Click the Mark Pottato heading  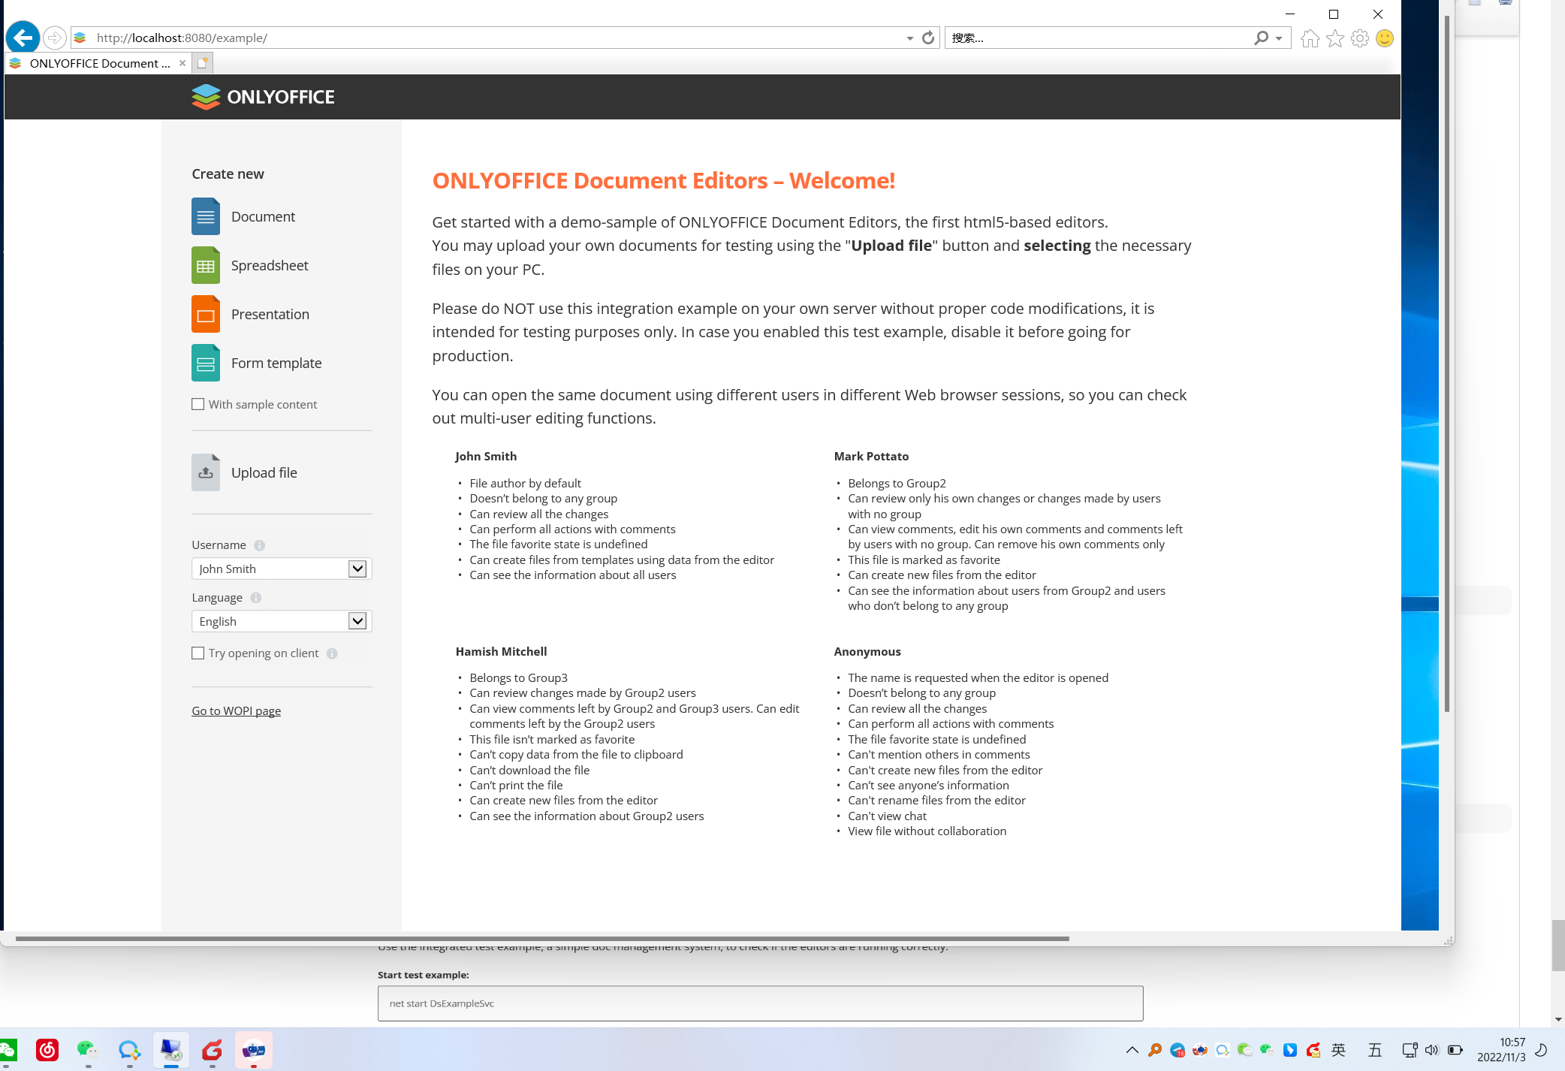tap(871, 456)
